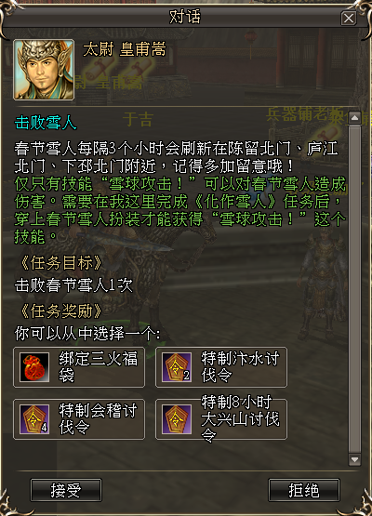The image size is (372, 516).
Task: Close the 对话 dialog with the X
Action: (x=349, y=18)
